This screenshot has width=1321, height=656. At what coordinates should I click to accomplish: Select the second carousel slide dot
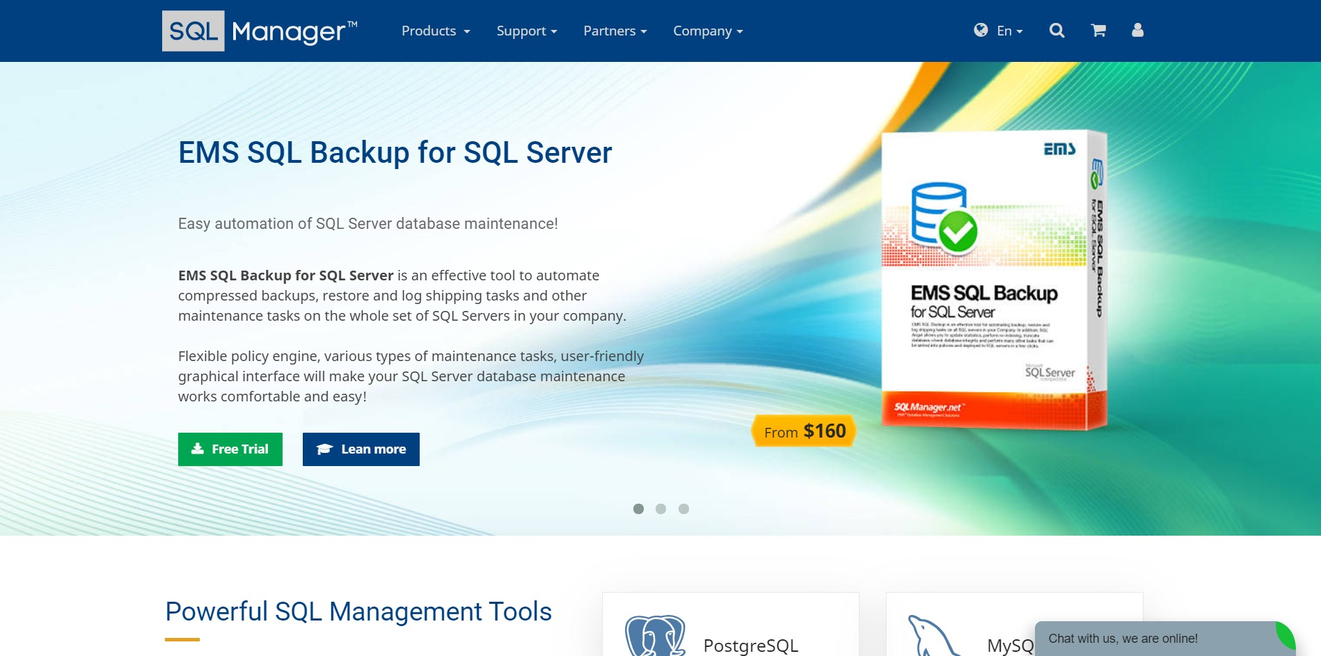point(660,509)
